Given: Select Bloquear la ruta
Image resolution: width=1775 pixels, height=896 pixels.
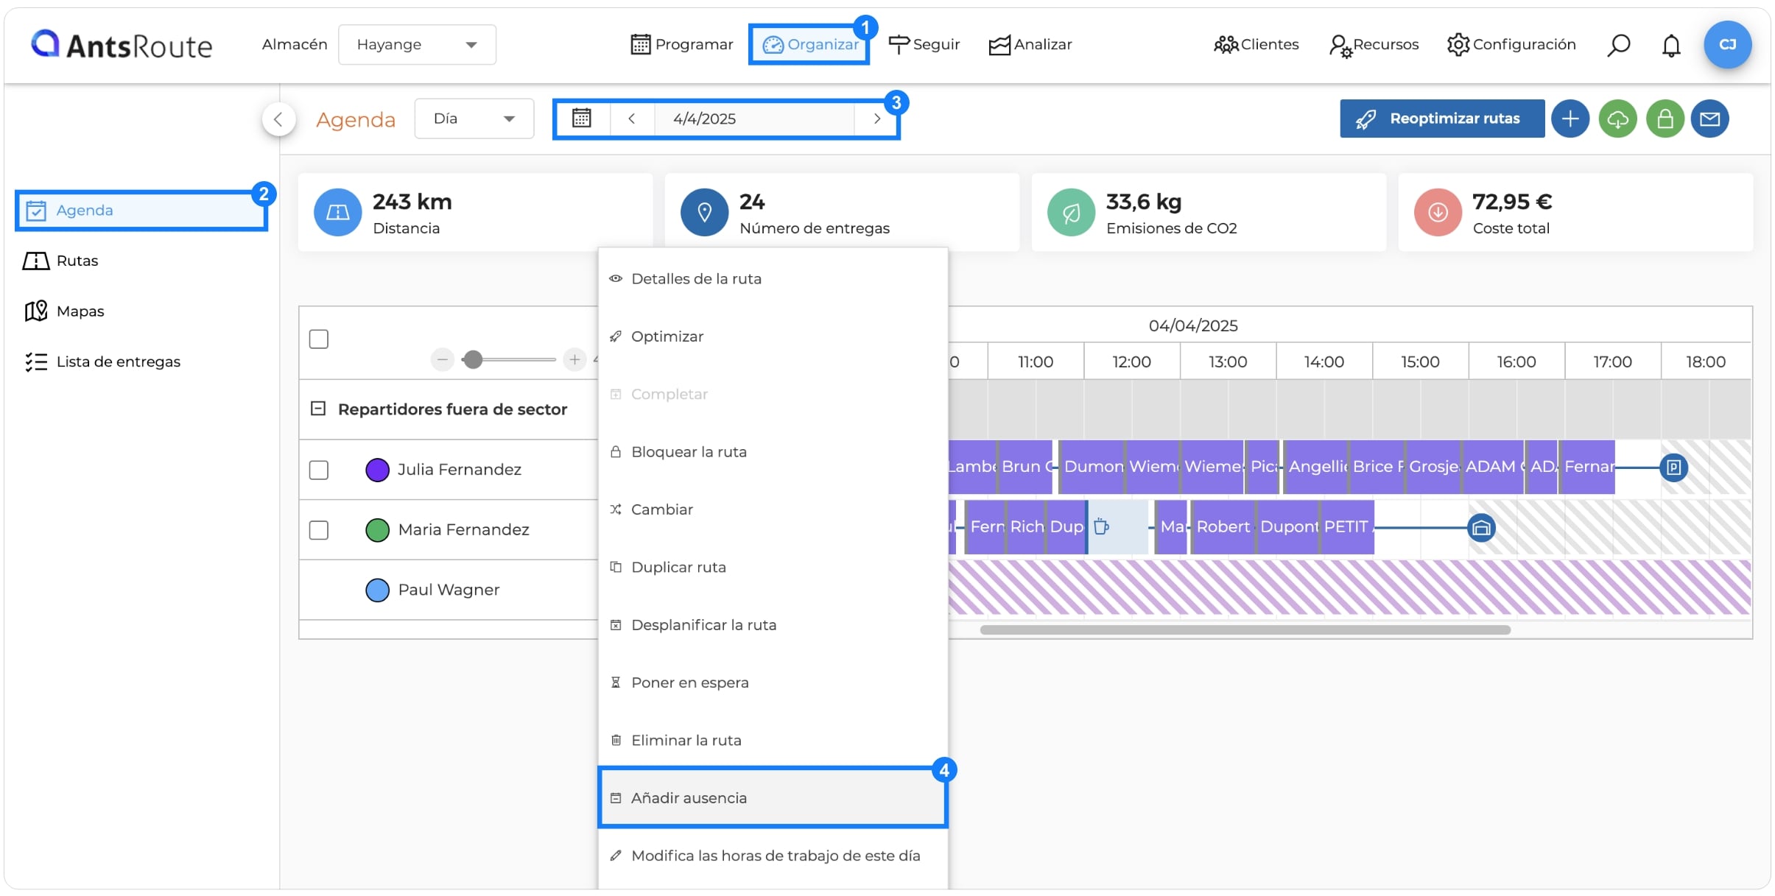Looking at the screenshot, I should pyautogui.click(x=773, y=452).
